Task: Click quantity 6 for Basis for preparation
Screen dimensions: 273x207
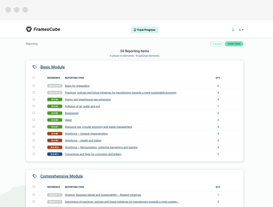Action: (218, 86)
